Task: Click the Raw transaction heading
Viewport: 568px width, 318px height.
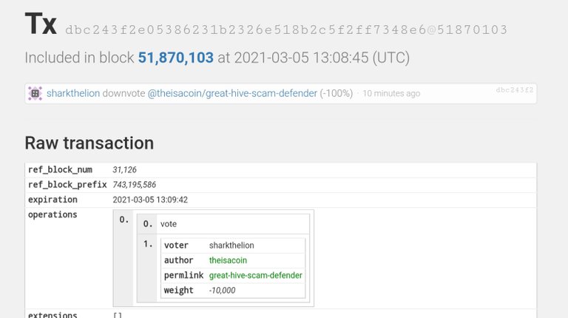Action: tap(89, 143)
